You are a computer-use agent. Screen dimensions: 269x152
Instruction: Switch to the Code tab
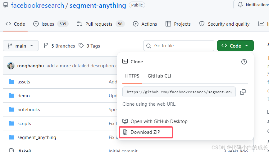point(15,24)
